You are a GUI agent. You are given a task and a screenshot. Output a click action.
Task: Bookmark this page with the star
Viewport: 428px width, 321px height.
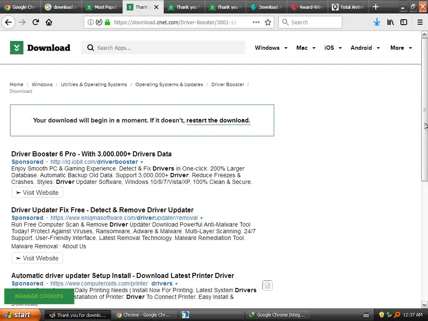(268, 22)
